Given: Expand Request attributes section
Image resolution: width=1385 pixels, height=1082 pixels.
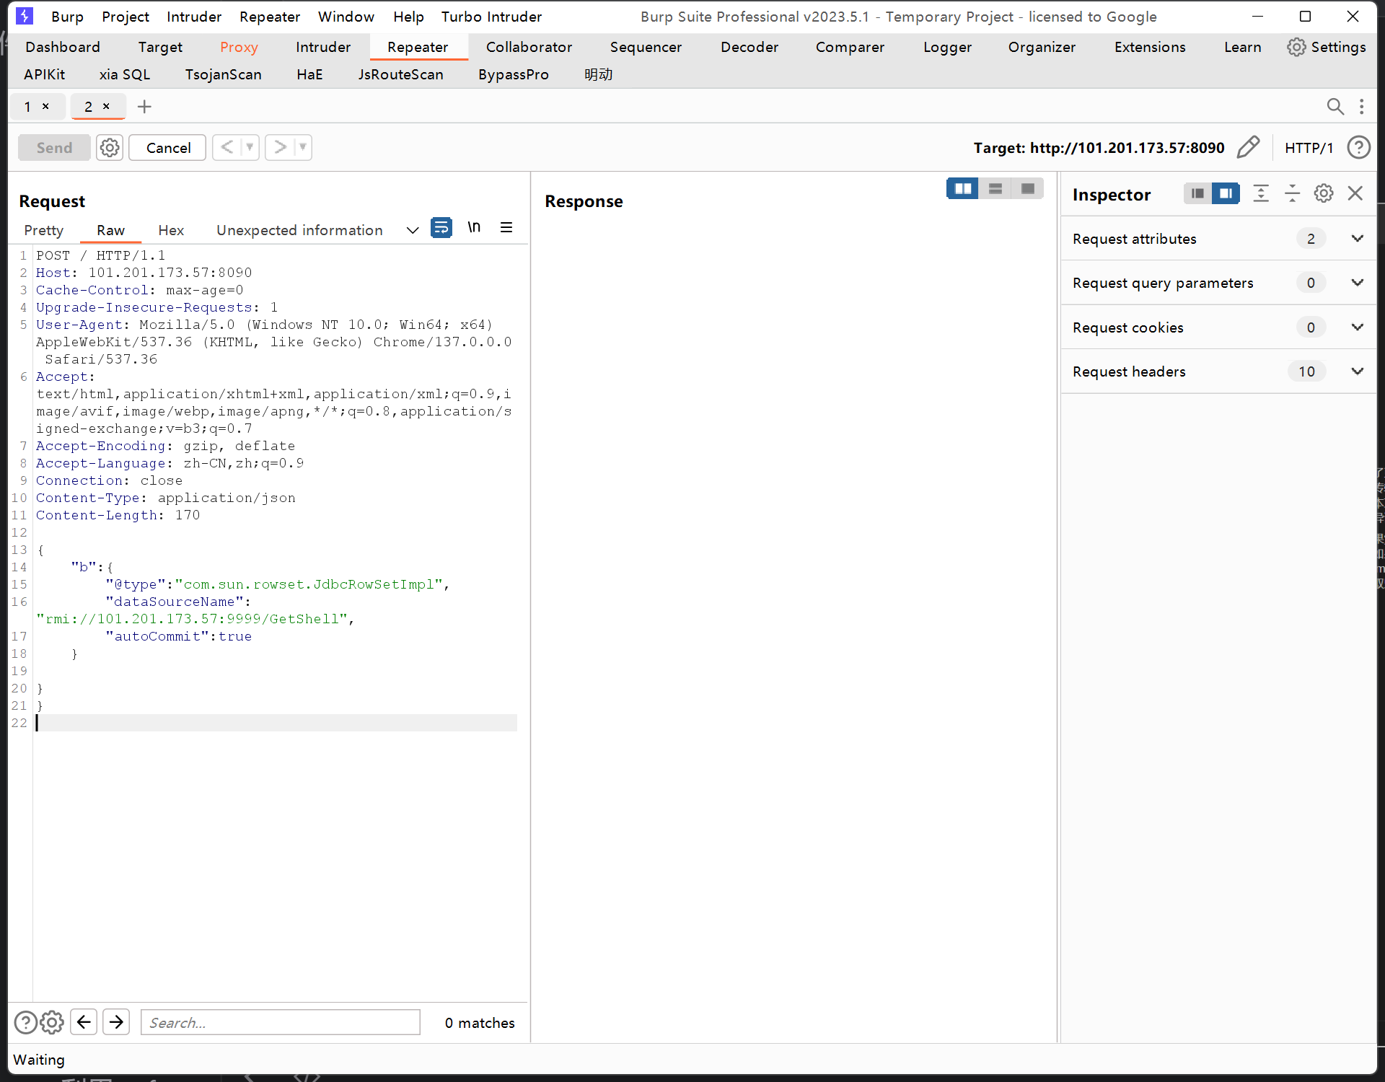Looking at the screenshot, I should (x=1357, y=239).
